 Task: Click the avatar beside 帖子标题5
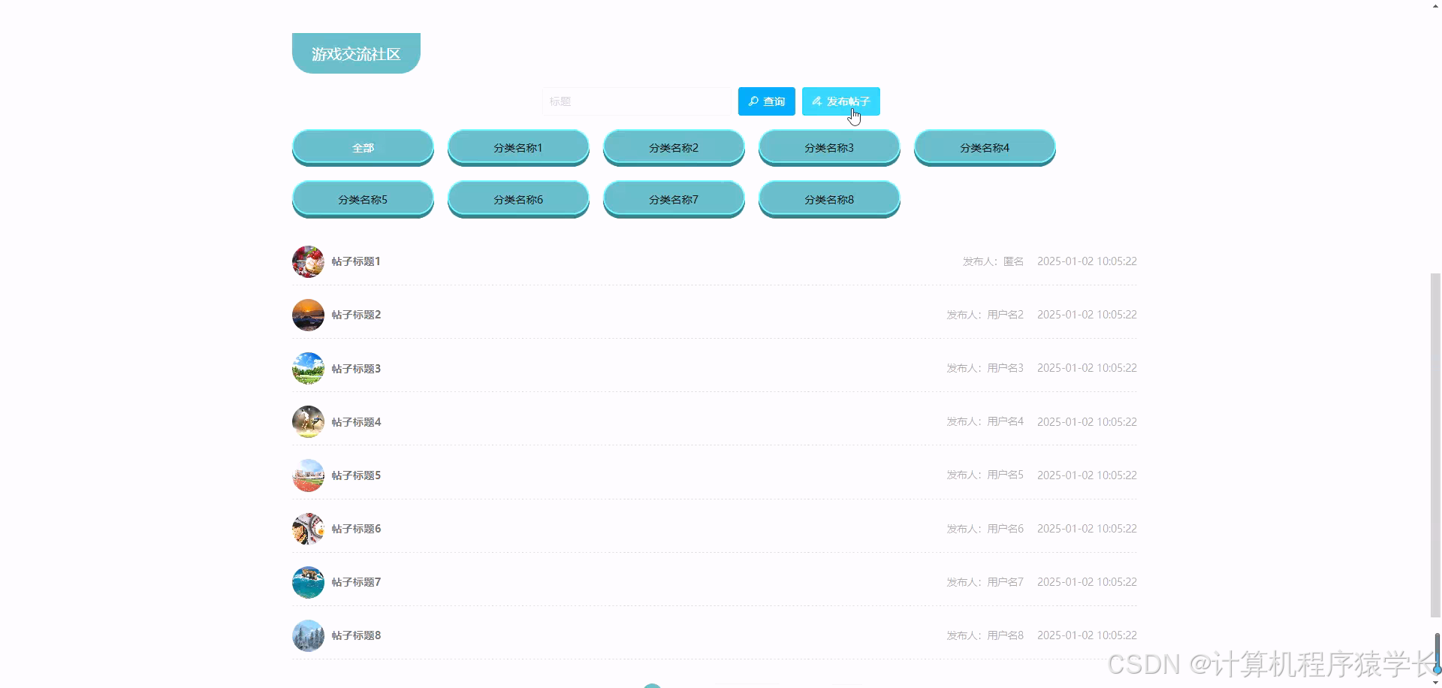[308, 475]
